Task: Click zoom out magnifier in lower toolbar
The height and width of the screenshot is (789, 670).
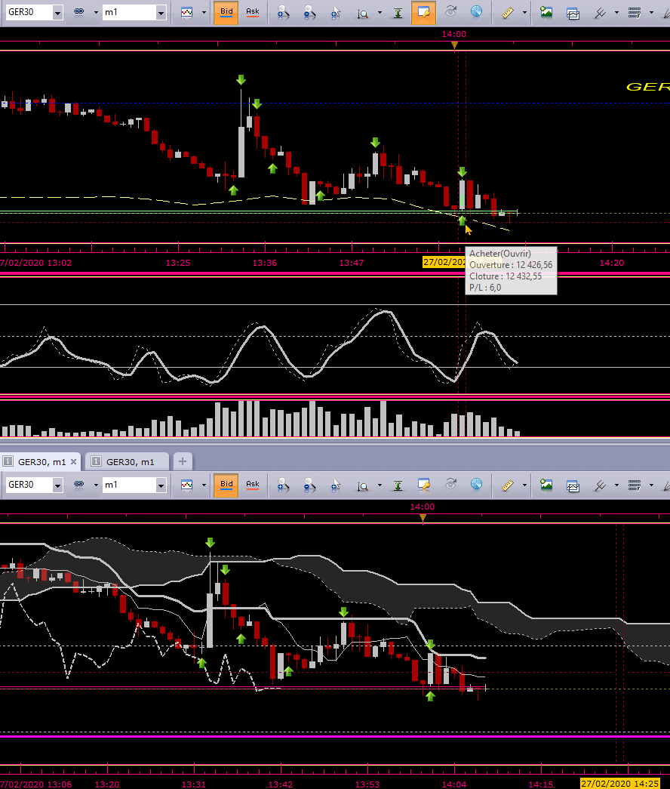Action: pos(309,485)
